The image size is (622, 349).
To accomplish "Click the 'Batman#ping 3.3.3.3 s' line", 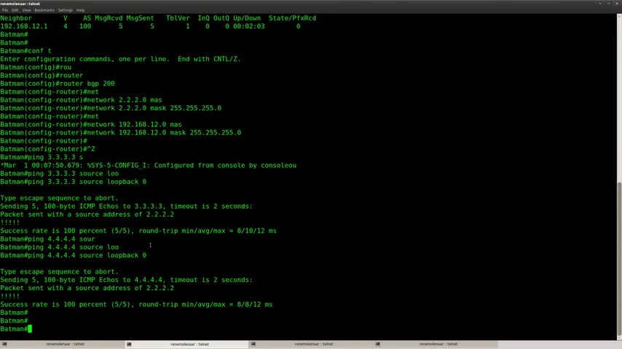I will point(42,157).
